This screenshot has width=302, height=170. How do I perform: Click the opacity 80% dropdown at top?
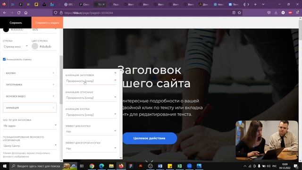point(44,30)
